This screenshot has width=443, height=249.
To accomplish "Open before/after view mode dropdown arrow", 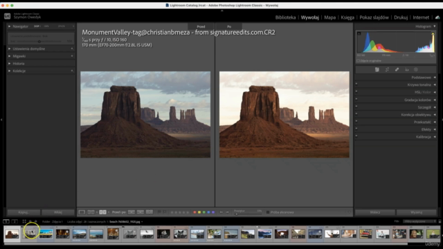I will (x=109, y=212).
